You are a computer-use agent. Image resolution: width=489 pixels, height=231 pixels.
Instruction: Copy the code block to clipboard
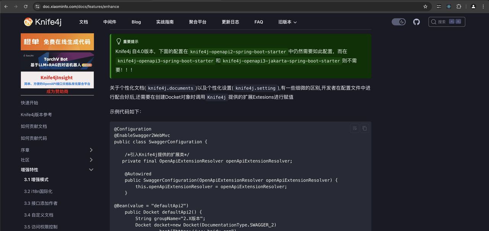click(364, 128)
